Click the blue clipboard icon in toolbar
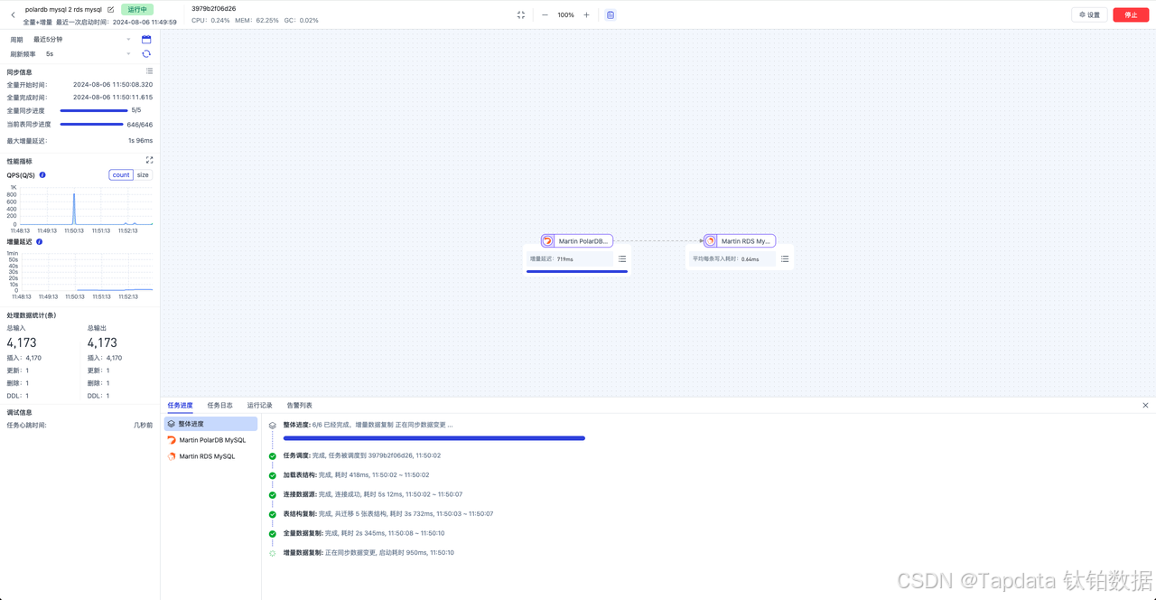The height and width of the screenshot is (600, 1156). pos(611,14)
